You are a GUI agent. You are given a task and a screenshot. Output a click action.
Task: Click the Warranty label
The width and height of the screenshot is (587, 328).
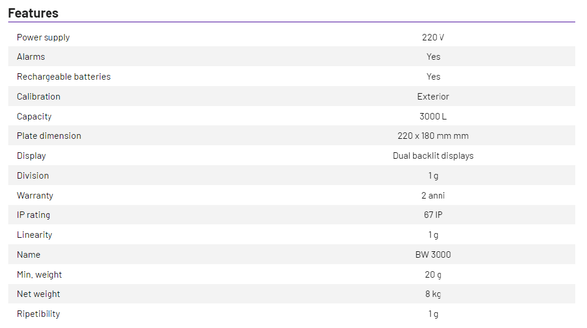[35, 196]
